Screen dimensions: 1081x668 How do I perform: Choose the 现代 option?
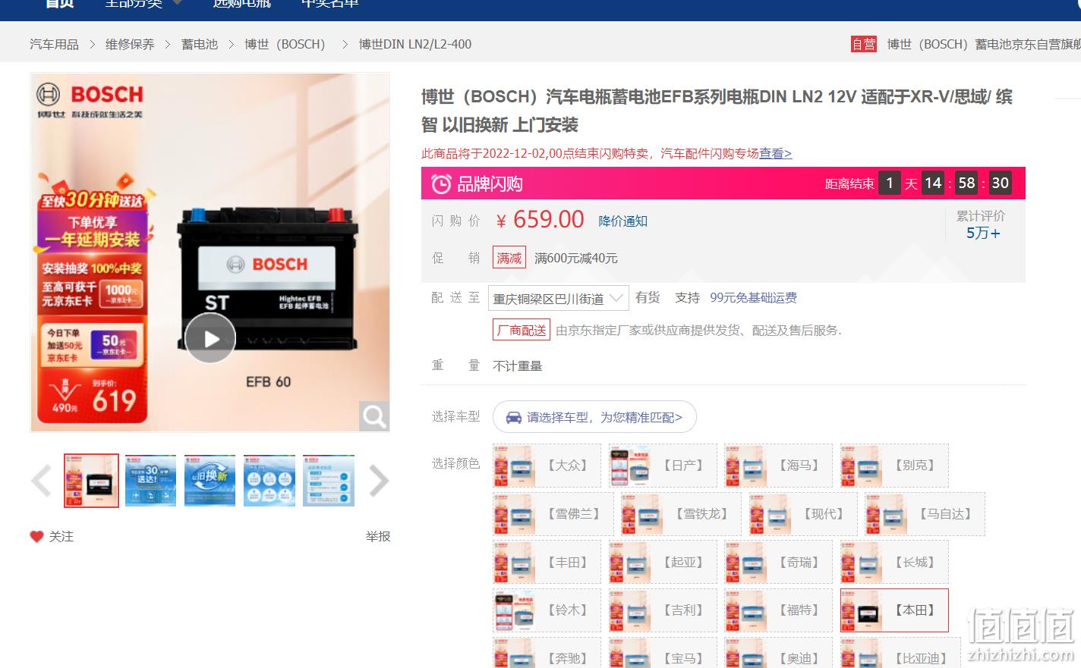point(803,514)
